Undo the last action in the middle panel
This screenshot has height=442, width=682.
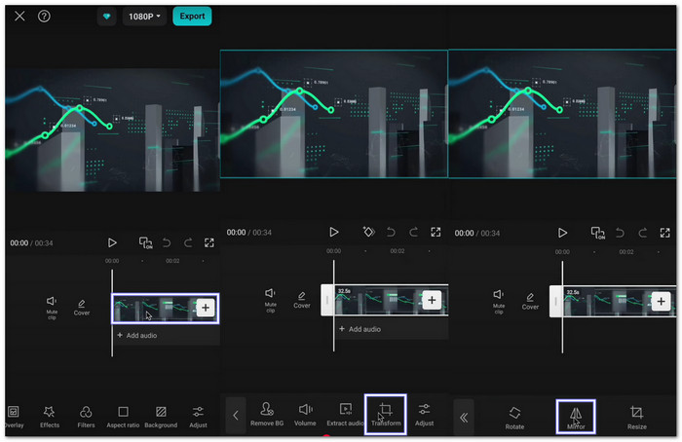tap(391, 232)
